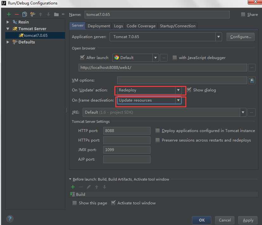Click the OK button
Viewport: 262px width, 225px height.
pos(202,220)
